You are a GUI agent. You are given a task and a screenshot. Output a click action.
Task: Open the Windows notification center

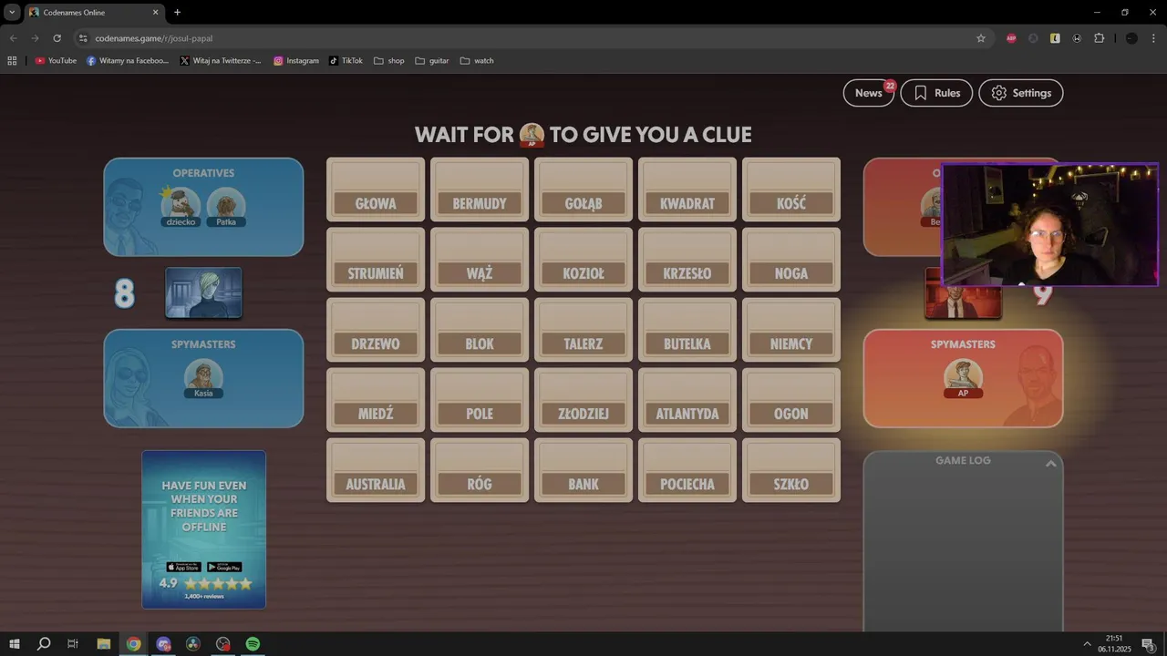click(x=1149, y=644)
